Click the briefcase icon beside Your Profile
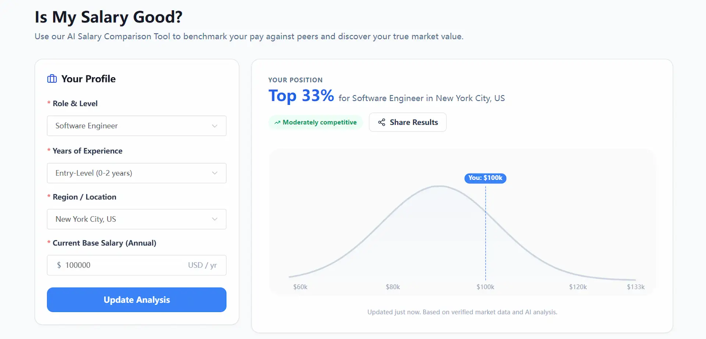This screenshot has width=706, height=339. [x=51, y=78]
